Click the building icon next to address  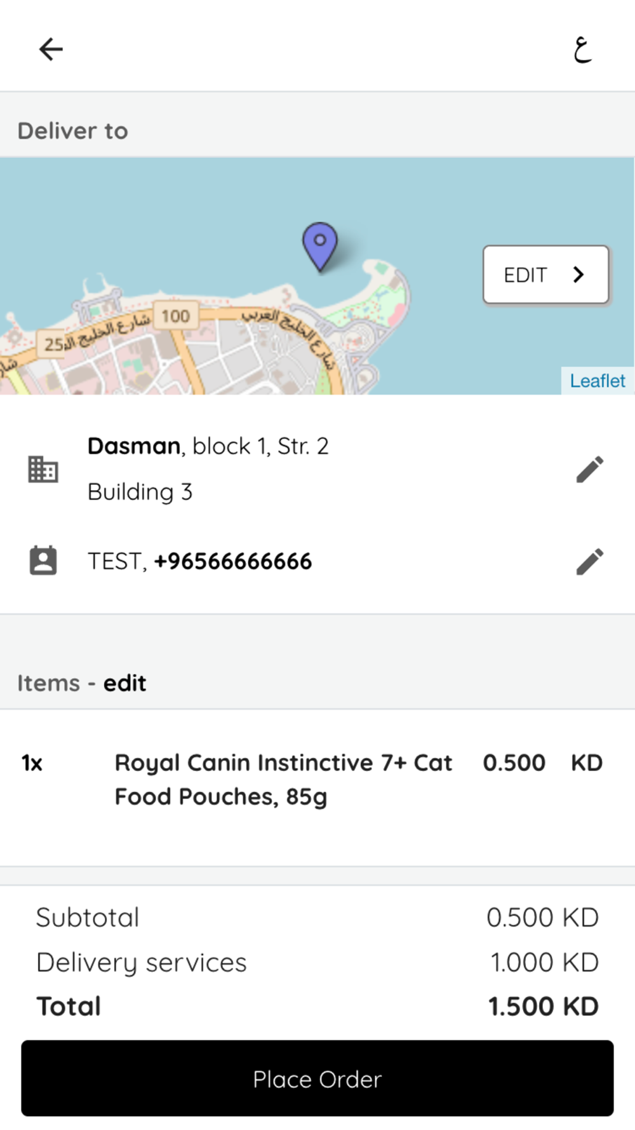click(x=43, y=470)
